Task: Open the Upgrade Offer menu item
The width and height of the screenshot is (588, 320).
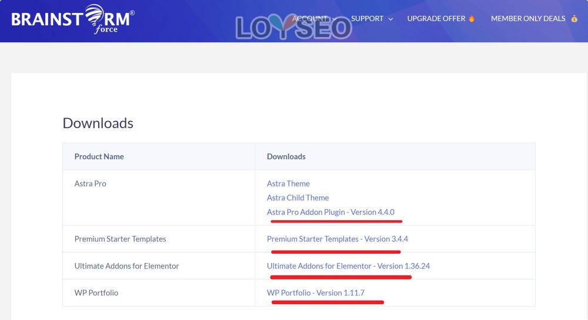Action: 436,18
